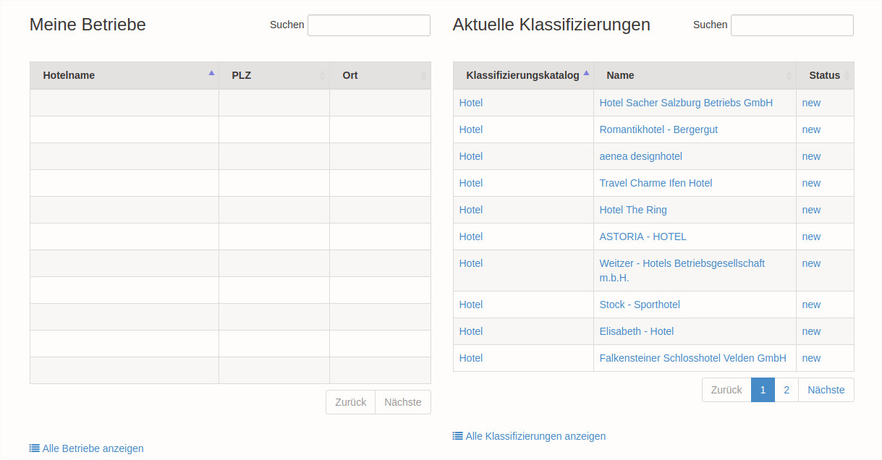Viewport: 882px width, 460px height.
Task: Focus the Aktuelle Klassifizierungen search field
Action: (792, 25)
